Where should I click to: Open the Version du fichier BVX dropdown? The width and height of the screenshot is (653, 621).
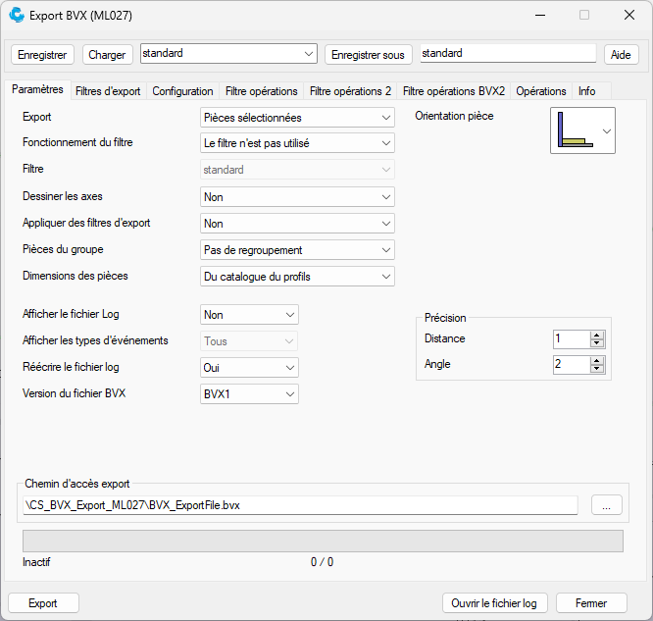(x=249, y=394)
